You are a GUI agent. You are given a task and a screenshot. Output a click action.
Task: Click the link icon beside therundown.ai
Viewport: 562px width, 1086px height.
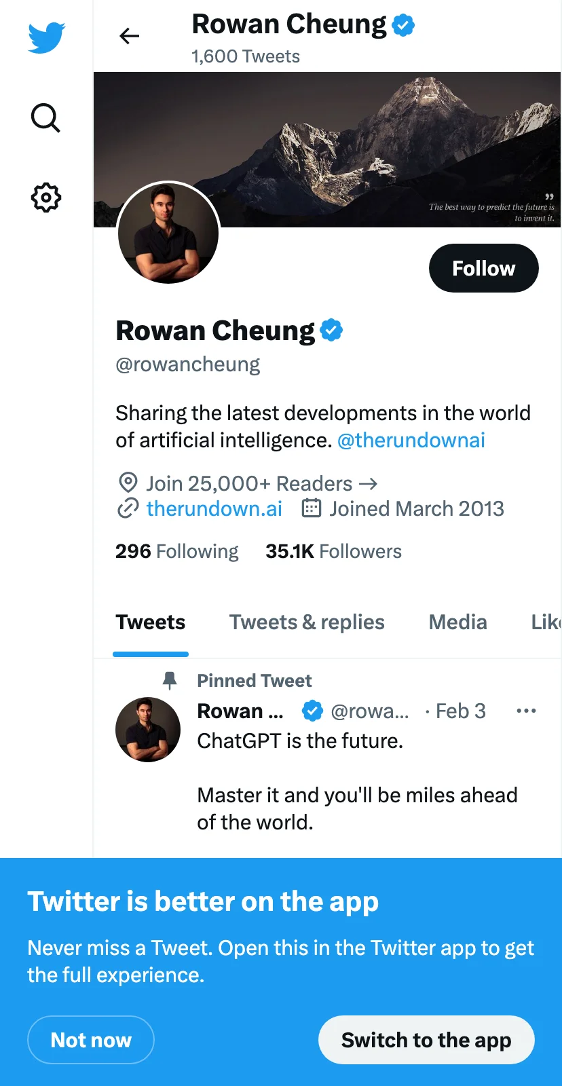pos(128,508)
